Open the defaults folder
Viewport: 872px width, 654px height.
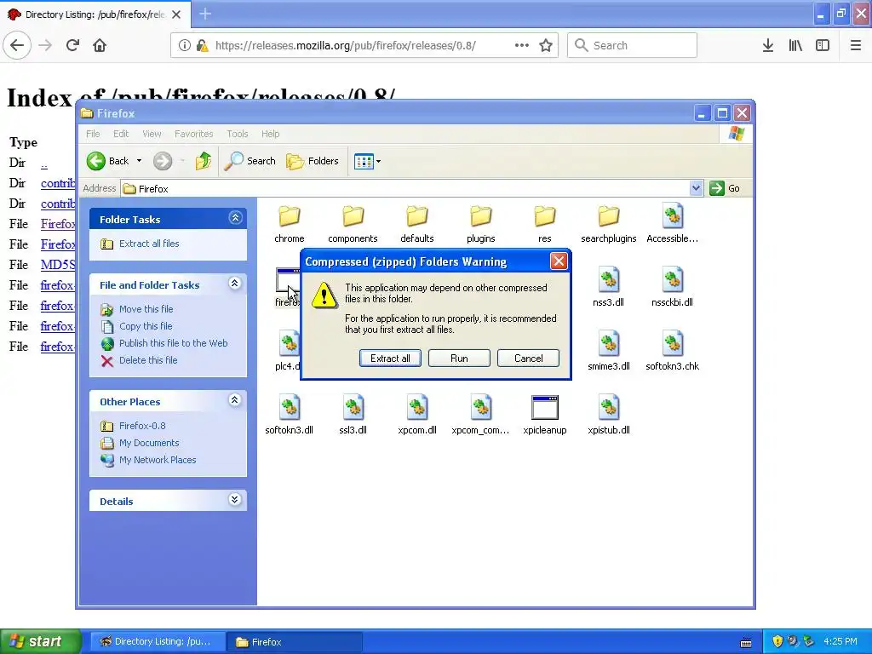tap(417, 224)
